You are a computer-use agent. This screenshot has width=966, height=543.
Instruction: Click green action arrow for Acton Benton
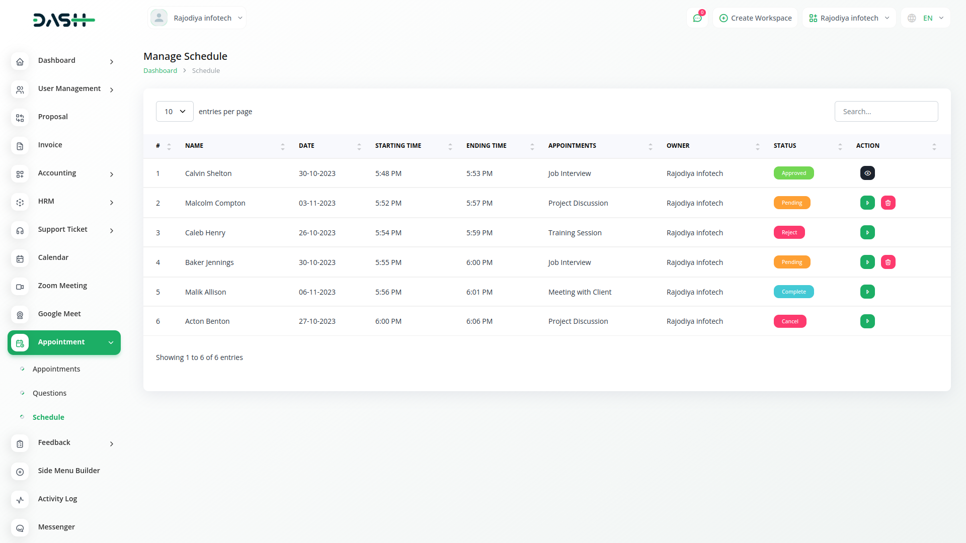pyautogui.click(x=867, y=321)
